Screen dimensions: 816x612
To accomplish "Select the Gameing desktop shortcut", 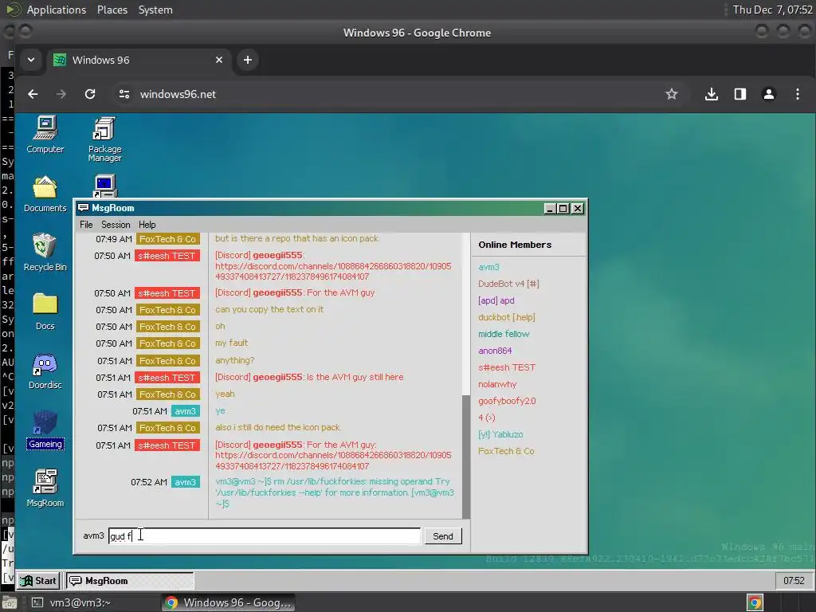I will (x=45, y=430).
